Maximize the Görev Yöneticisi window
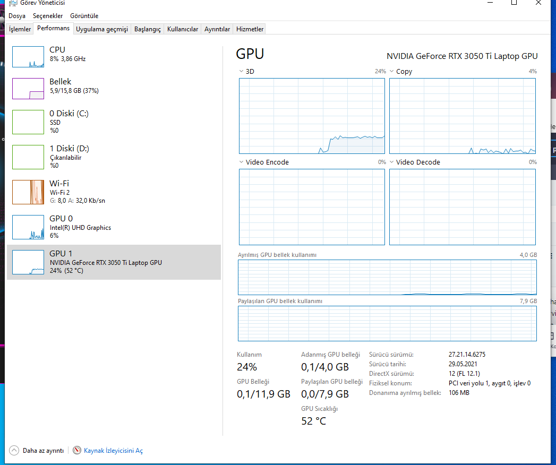Viewport: 556px width, 465px height. 514,3
